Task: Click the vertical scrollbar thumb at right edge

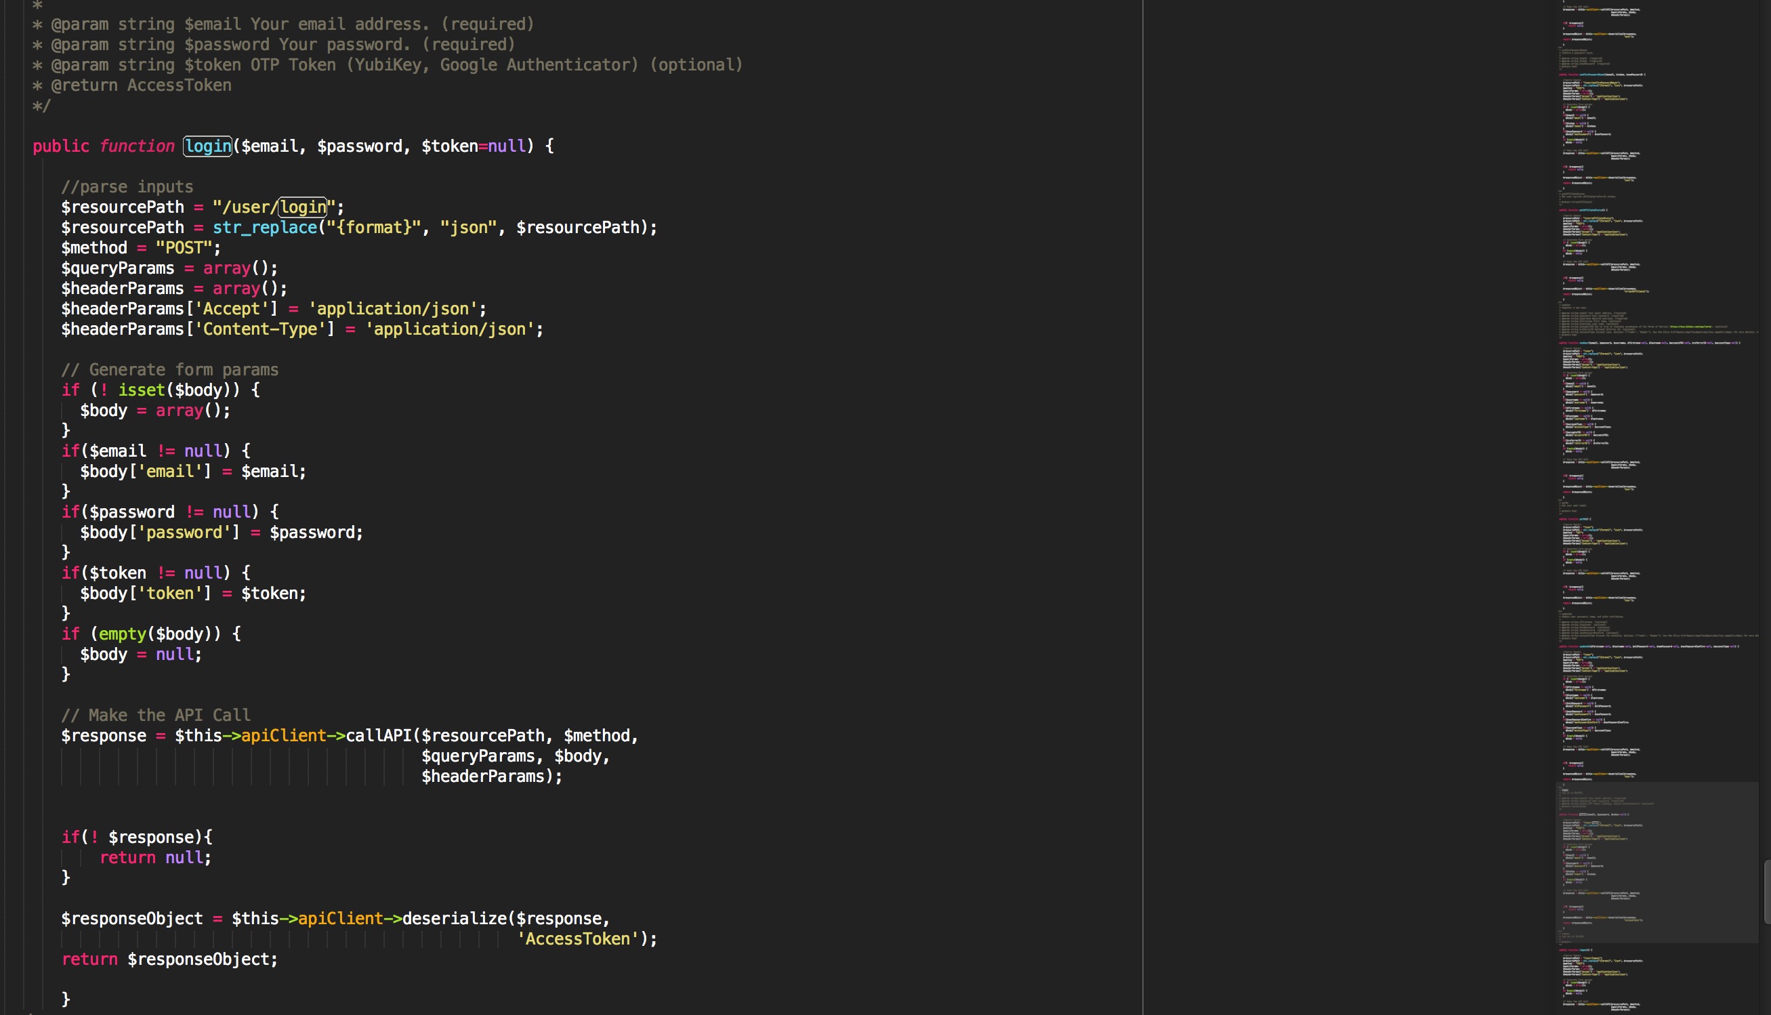Action: 1767,892
